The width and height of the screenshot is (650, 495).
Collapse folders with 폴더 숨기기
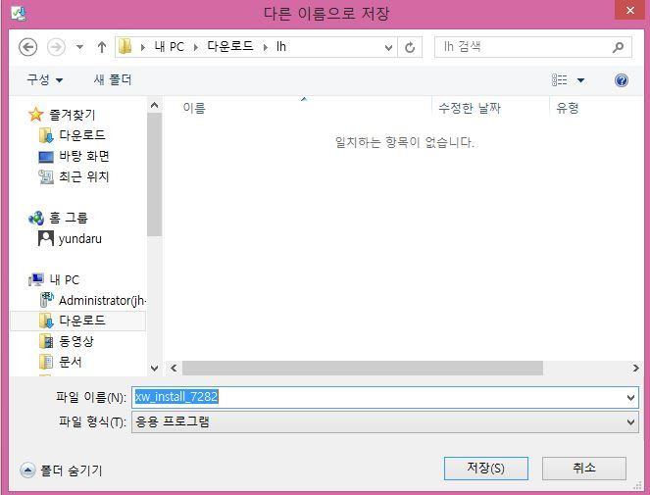pyautogui.click(x=62, y=470)
